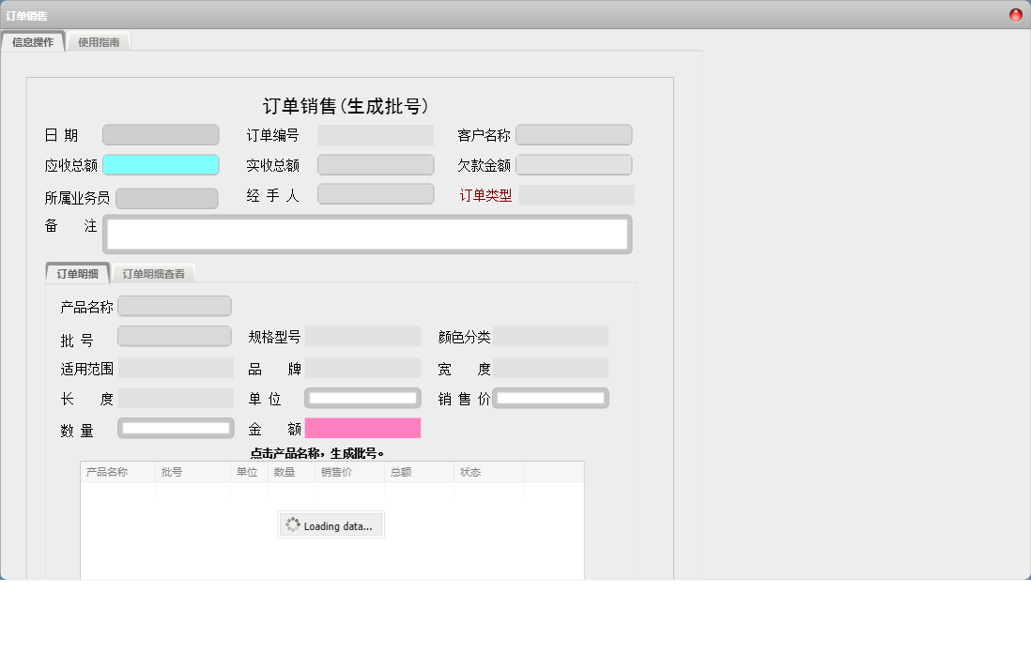Click the 单位 column header in table
Screen dimensions: 1031x668
250,472
